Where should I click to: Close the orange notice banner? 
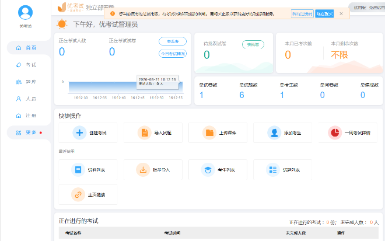click(341, 13)
